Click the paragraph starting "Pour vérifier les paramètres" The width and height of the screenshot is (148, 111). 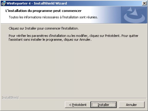pyautogui.click(x=73, y=38)
